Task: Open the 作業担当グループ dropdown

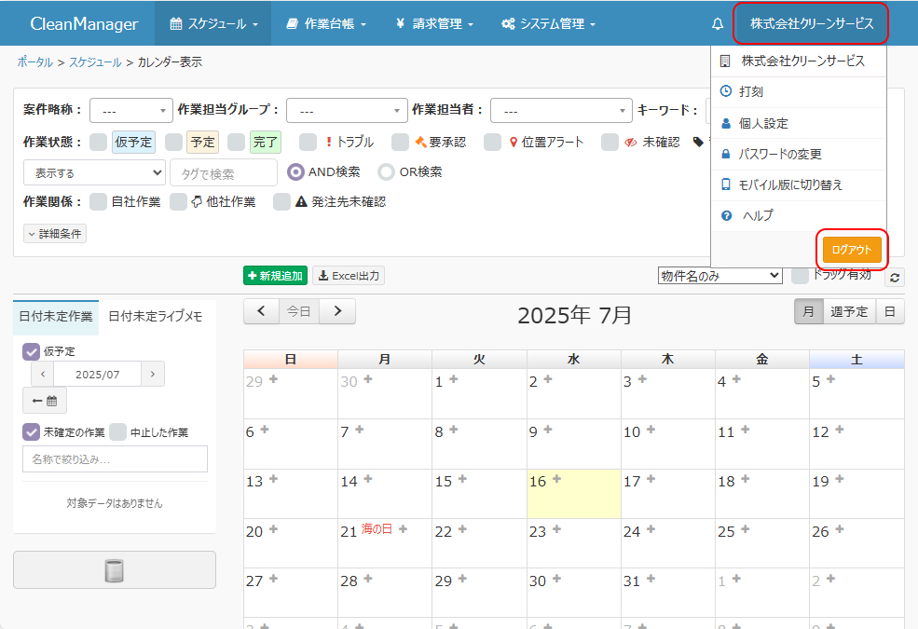Action: click(347, 111)
